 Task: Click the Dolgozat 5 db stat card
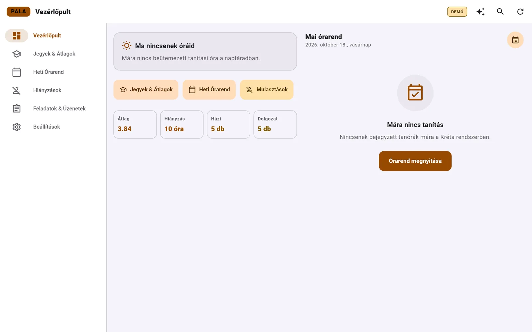(x=275, y=124)
